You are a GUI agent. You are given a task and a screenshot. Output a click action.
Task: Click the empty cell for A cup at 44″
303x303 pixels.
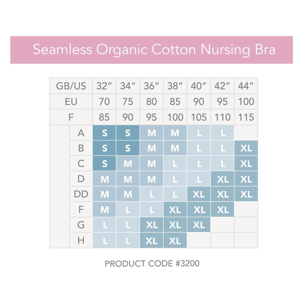(246, 133)
